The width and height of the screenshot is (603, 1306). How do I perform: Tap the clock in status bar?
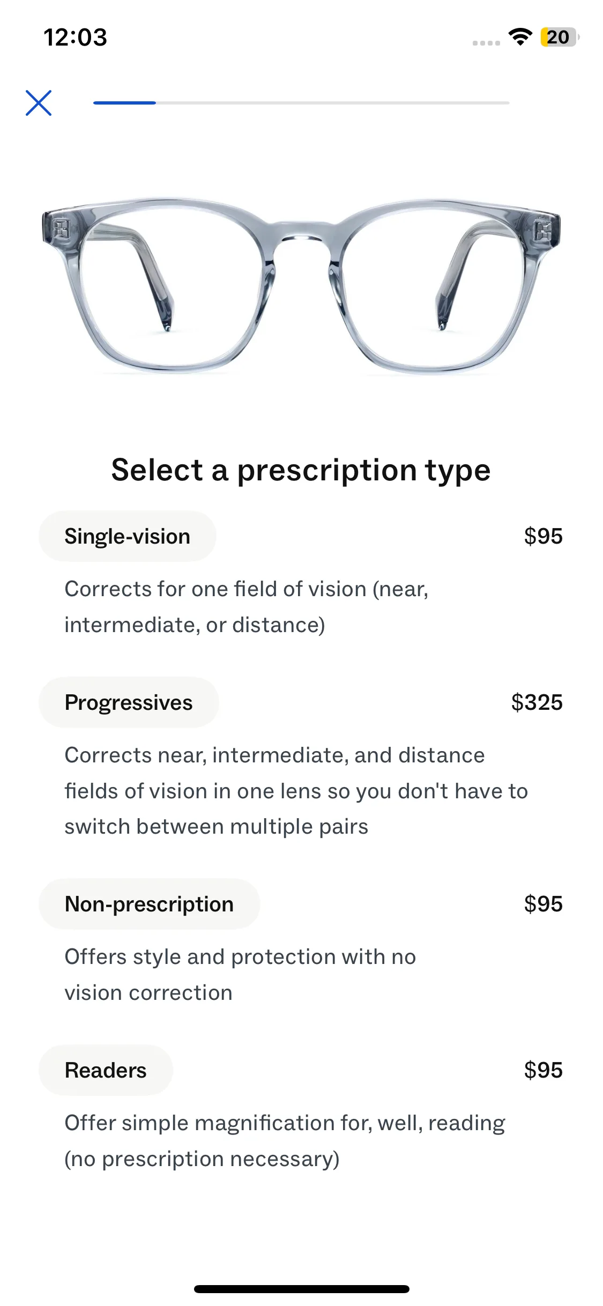tap(75, 38)
